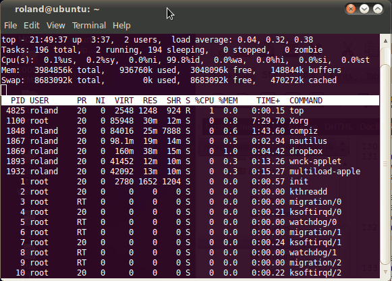Click the Xorg time value 7:29.70
The width and height of the screenshot is (392, 281).
pyautogui.click(x=269, y=121)
